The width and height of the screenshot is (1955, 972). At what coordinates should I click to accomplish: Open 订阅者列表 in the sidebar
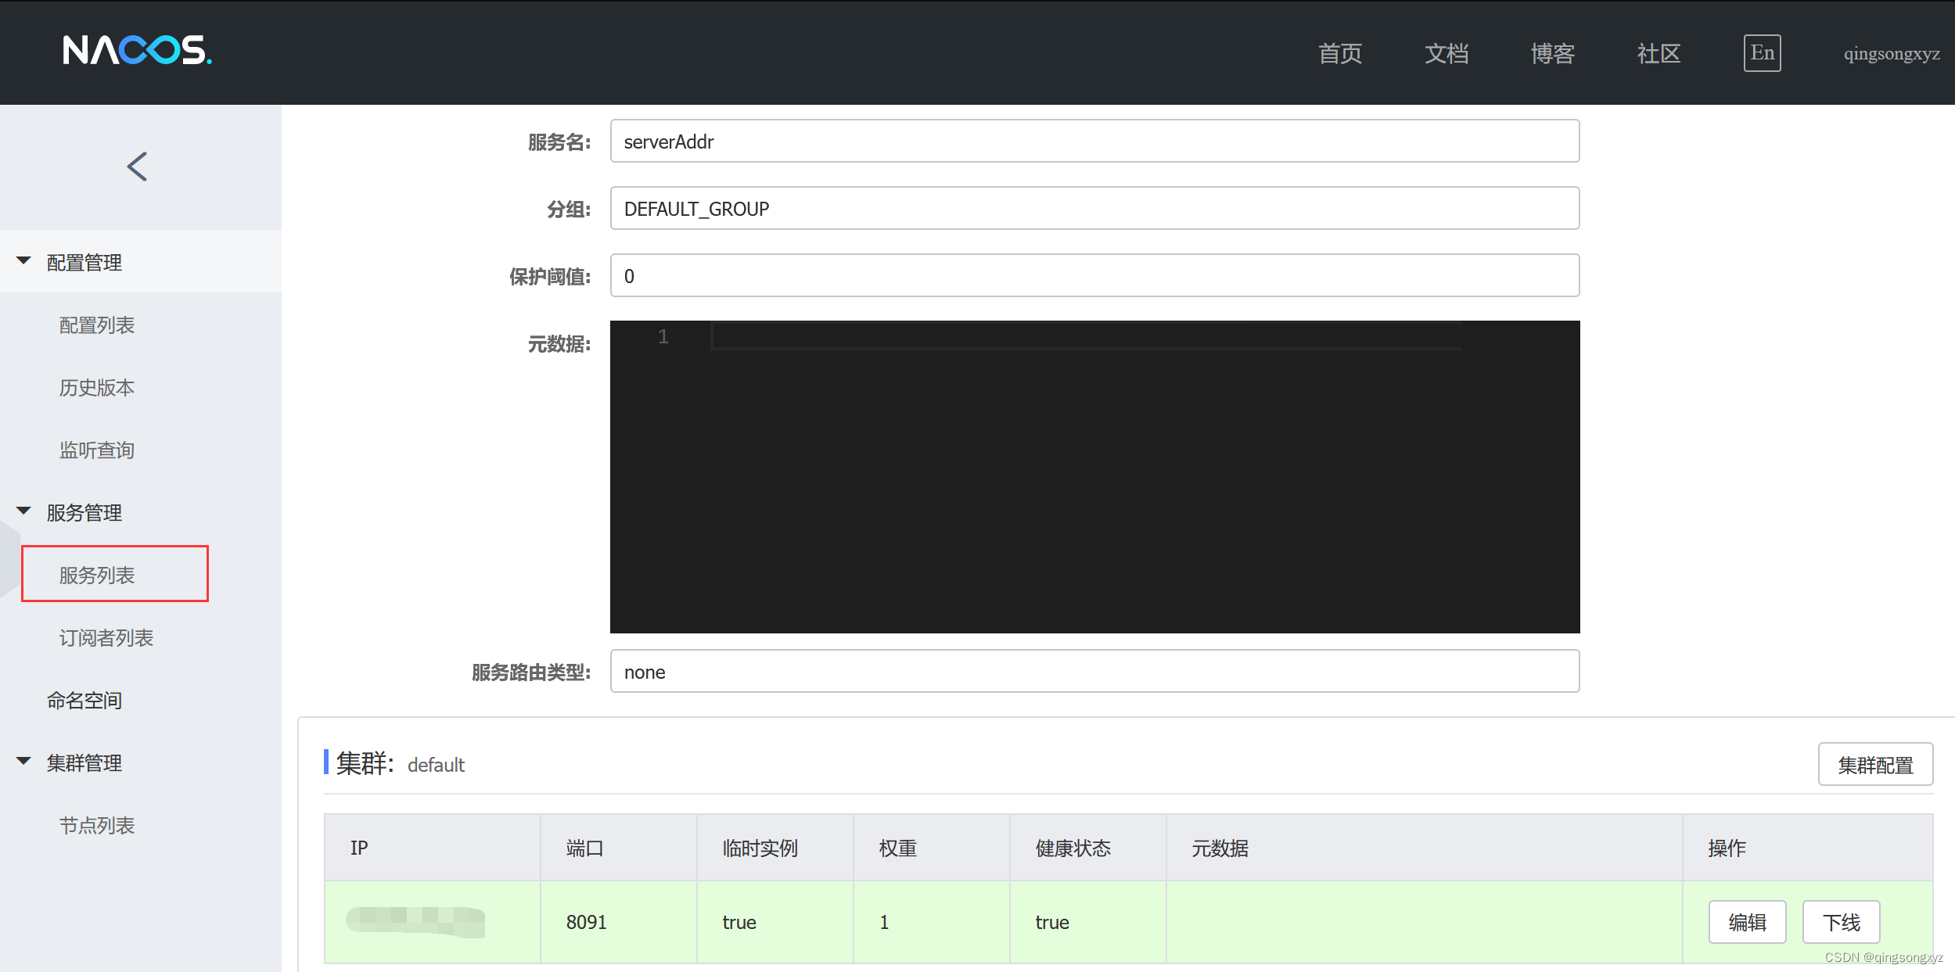(x=106, y=637)
